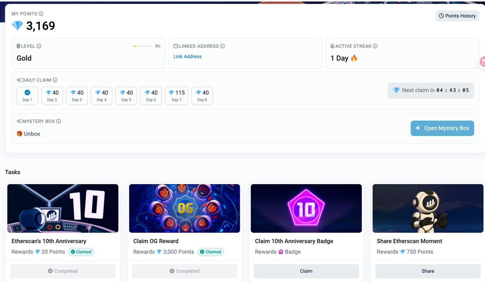Click the large diamond icon beside 3,169
The height and width of the screenshot is (282, 485).
coord(17,26)
